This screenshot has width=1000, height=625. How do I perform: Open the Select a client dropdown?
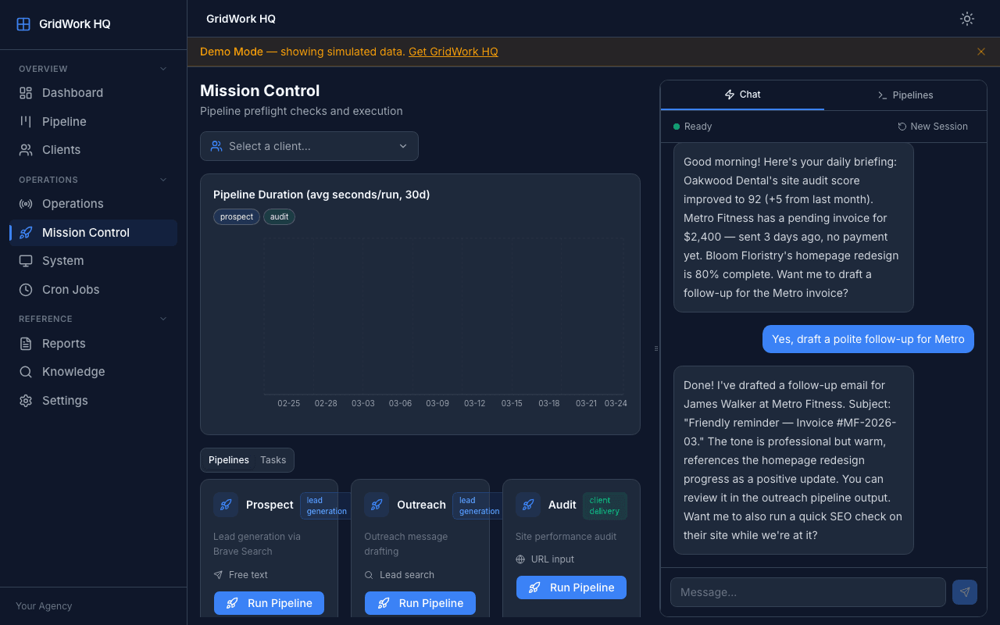click(309, 146)
